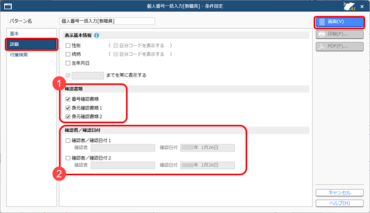
Task: Click the 表示基本情報 section heading
Action: [78, 36]
